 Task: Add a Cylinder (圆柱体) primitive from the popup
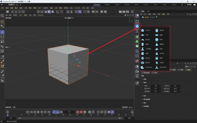tap(160, 30)
